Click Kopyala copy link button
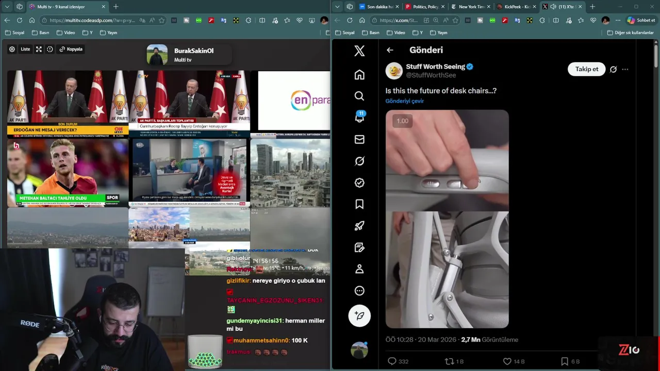This screenshot has width=660, height=371. tap(71, 49)
